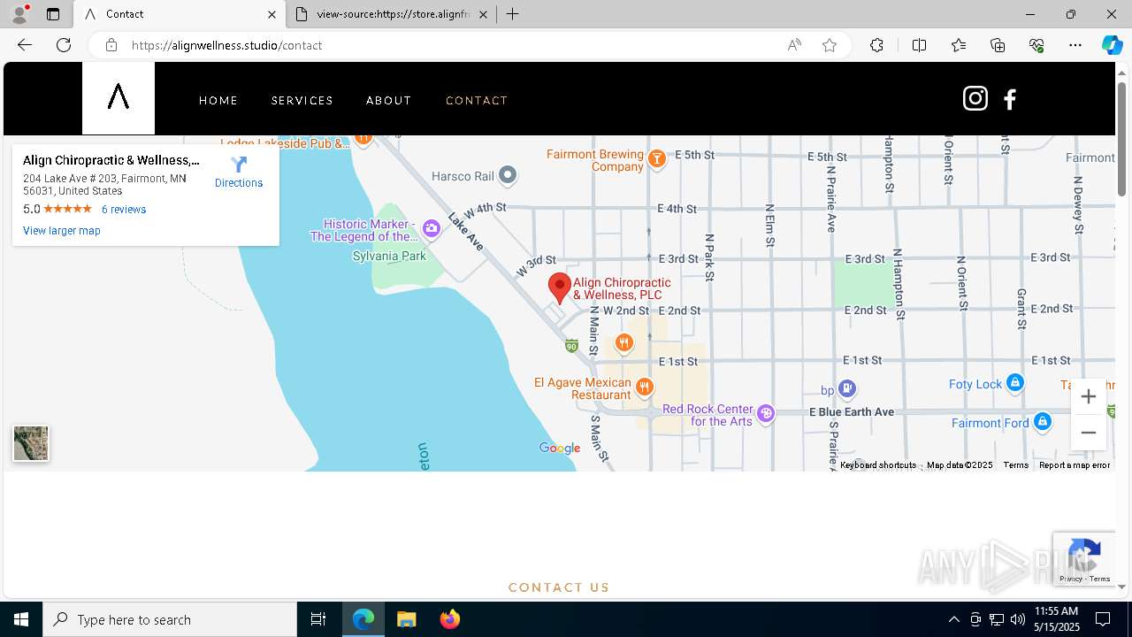Open File Explorer from taskbar
The height and width of the screenshot is (637, 1132).
[x=406, y=619]
